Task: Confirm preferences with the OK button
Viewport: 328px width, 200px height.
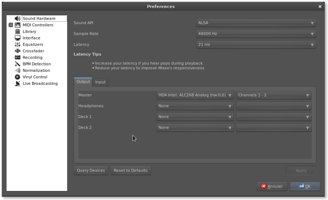Action: click(x=305, y=186)
